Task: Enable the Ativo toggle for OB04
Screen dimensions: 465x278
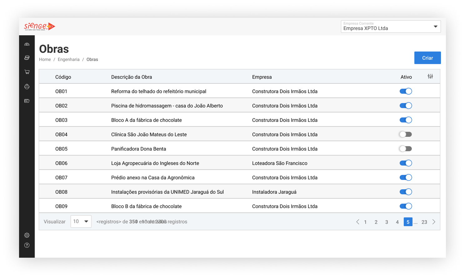Action: [406, 134]
